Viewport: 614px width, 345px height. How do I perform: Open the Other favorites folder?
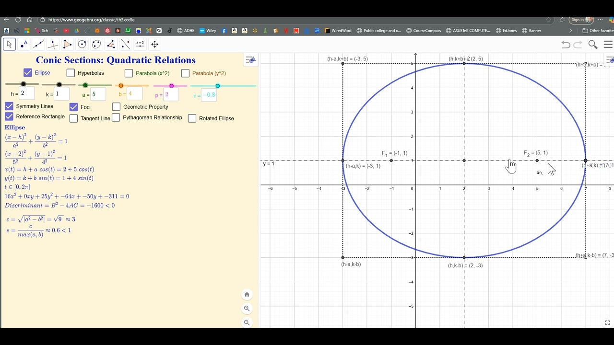[x=598, y=31]
